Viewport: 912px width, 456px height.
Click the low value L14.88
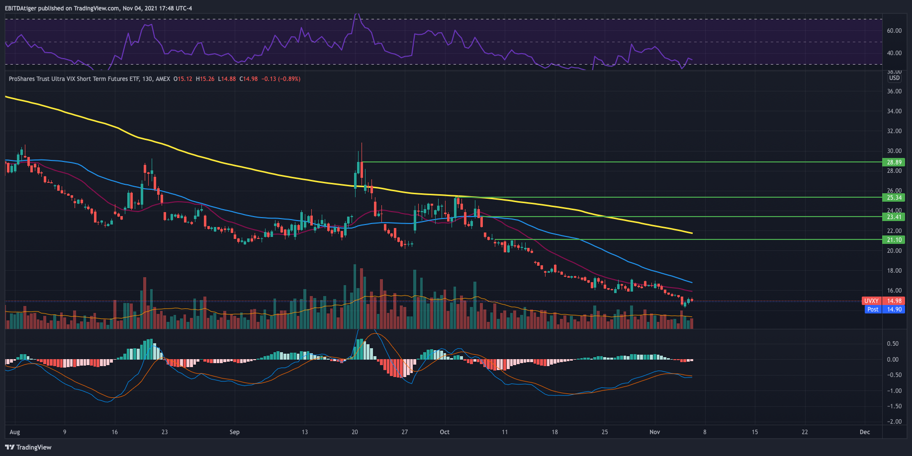pyautogui.click(x=227, y=79)
